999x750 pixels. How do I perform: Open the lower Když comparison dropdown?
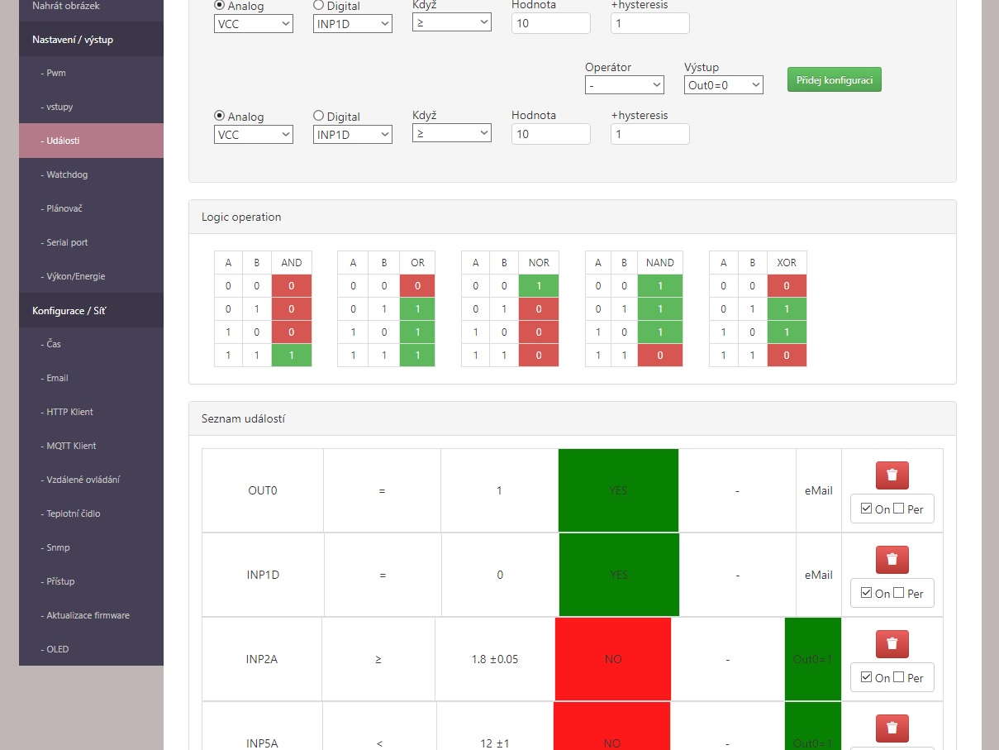pos(451,132)
